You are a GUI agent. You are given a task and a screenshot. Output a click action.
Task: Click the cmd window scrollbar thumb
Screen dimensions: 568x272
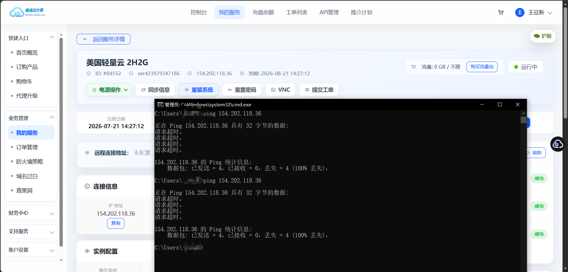point(523,120)
